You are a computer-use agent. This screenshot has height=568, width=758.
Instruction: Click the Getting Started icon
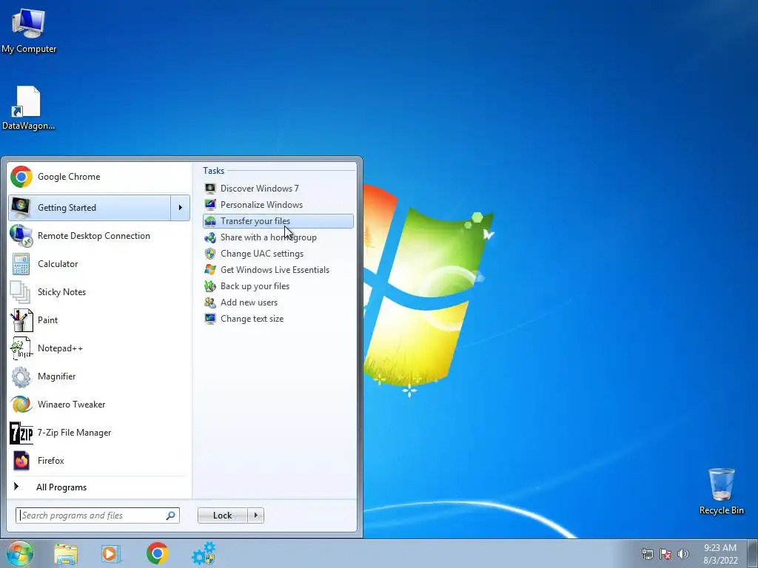click(21, 208)
